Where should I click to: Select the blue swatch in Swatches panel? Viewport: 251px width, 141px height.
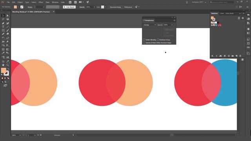[x=216, y=25]
